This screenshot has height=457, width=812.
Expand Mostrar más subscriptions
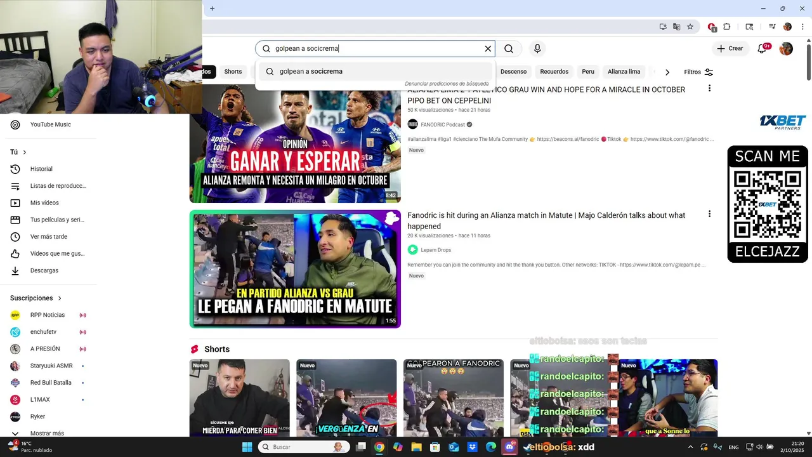pos(47,433)
